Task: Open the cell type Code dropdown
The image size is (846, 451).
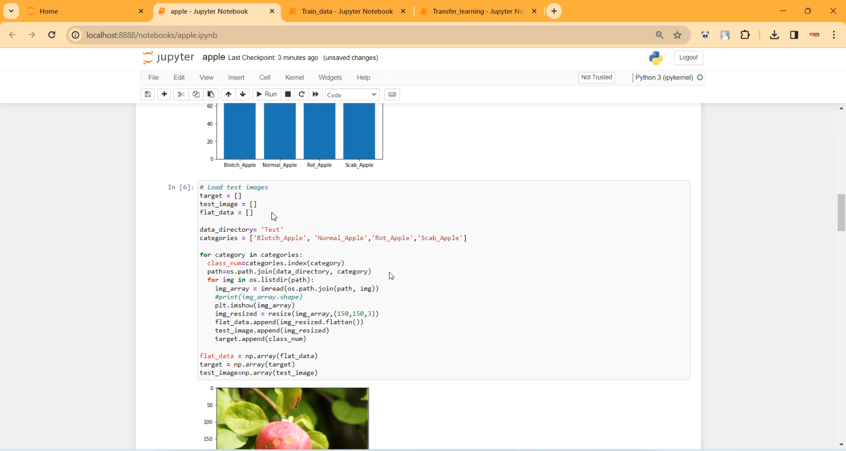Action: [352, 94]
